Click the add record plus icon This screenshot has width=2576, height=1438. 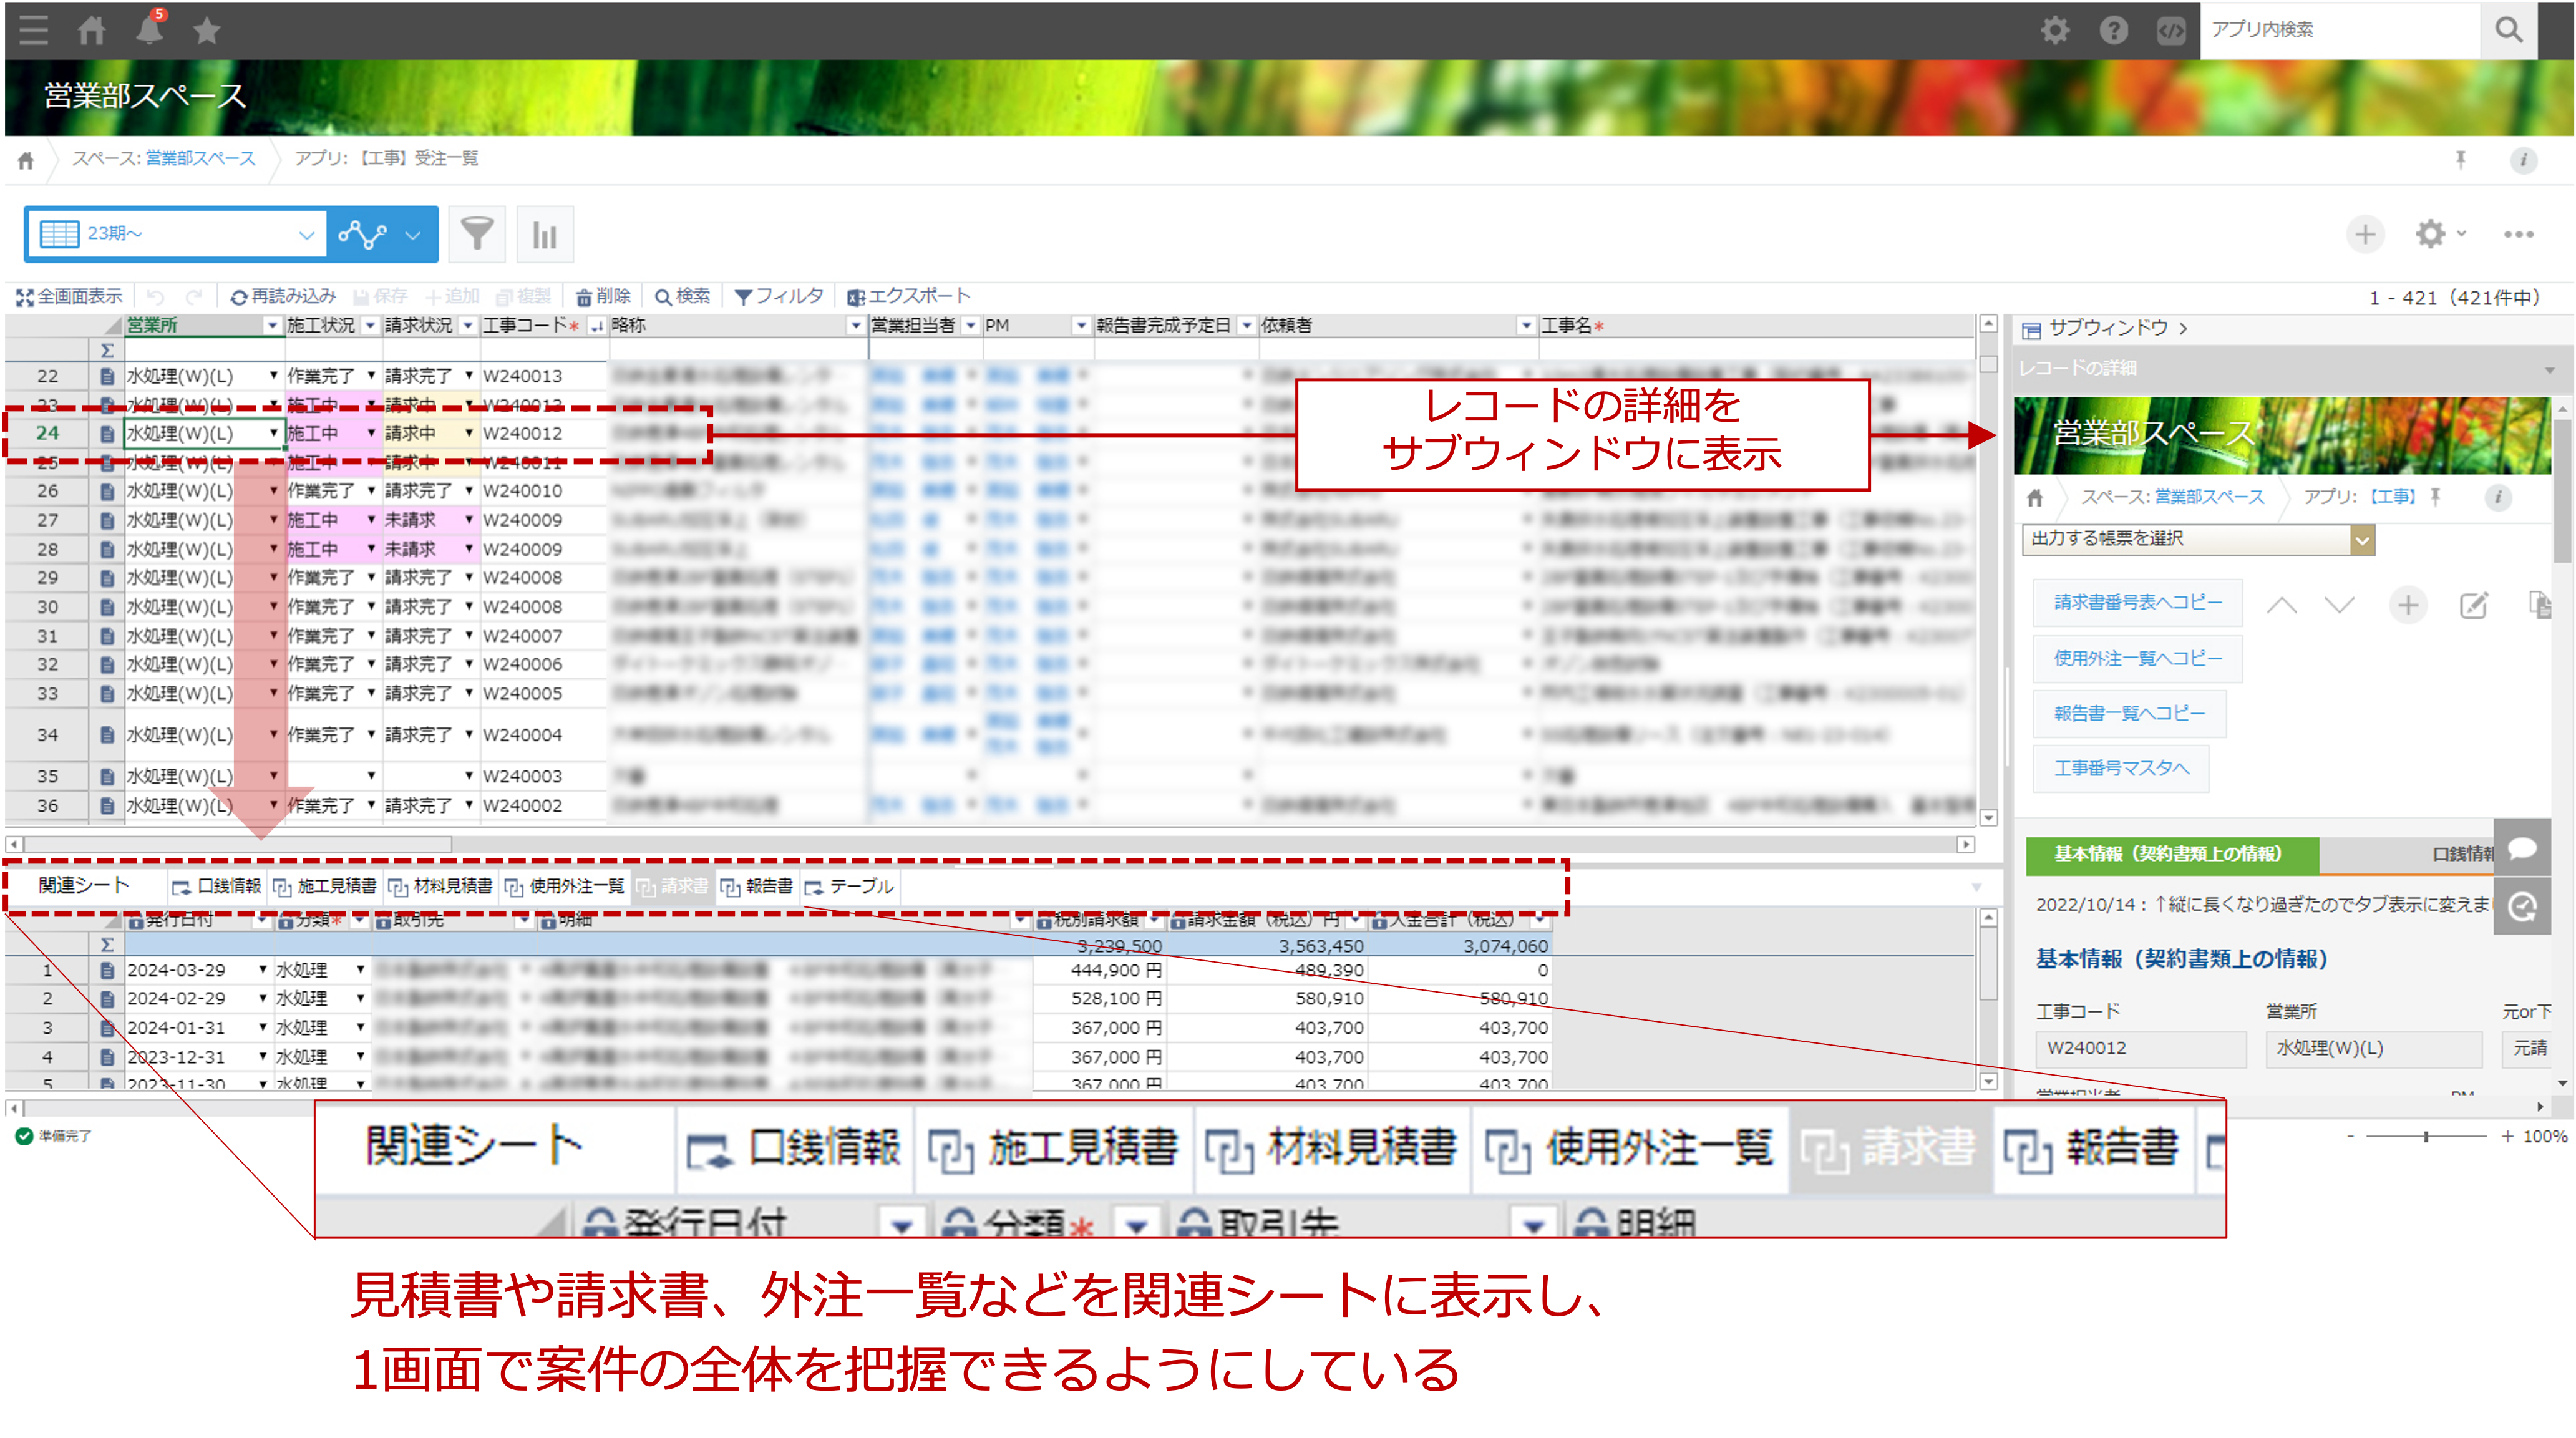pos(2365,235)
